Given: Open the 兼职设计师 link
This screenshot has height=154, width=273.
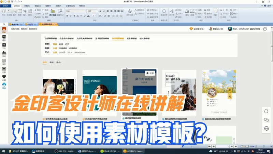Looking at the screenshot, I should [216, 29].
